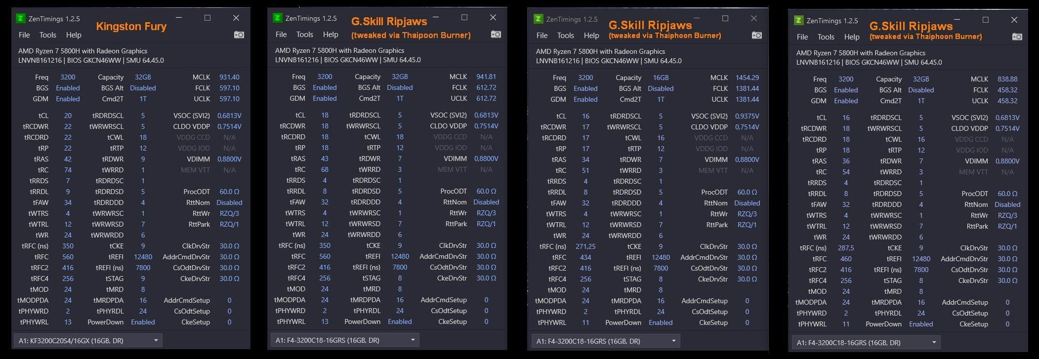Image resolution: width=1039 pixels, height=359 pixels.
Task: Open the Tools menu in the MCLK 941.81 window
Action: [x=305, y=35]
